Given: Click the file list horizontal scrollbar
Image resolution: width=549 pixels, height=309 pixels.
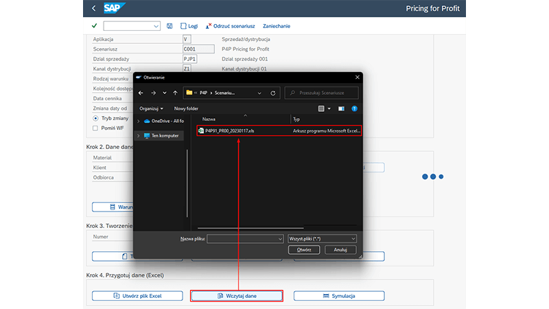Looking at the screenshot, I should 250,228.
